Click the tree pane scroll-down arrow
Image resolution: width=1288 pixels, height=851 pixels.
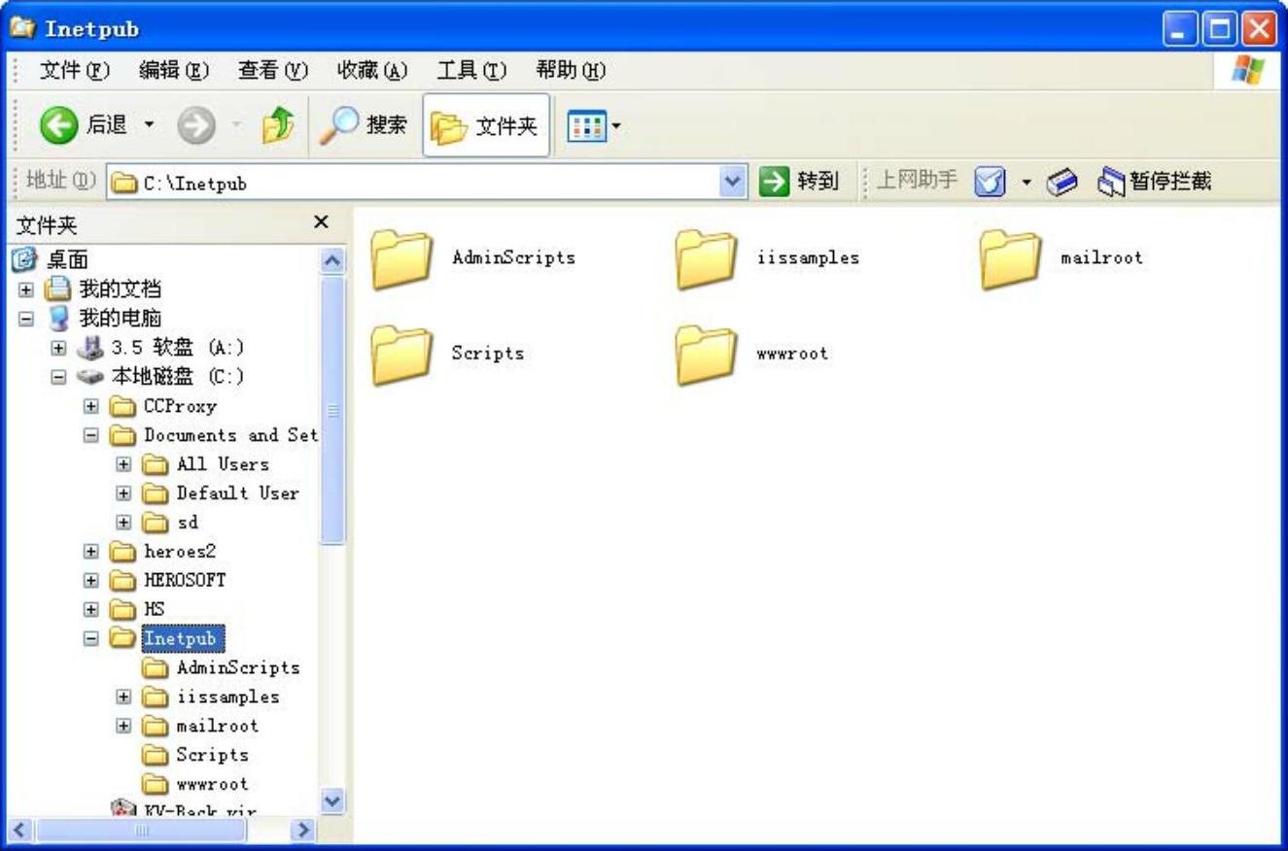[332, 801]
